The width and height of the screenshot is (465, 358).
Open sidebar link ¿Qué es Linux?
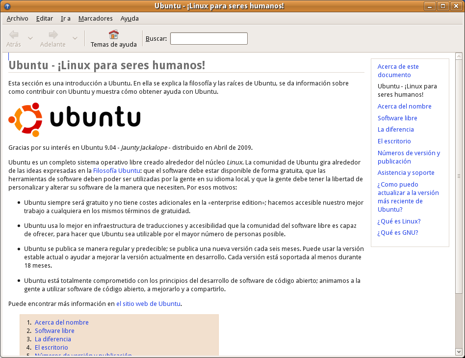[x=399, y=221]
